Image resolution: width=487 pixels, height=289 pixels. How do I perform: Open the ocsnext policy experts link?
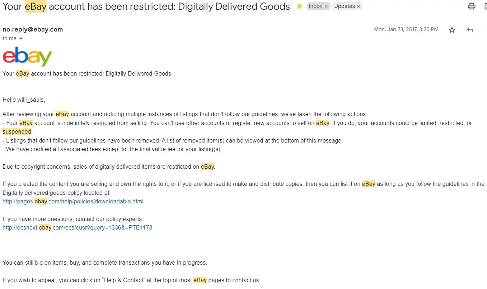coord(77,228)
